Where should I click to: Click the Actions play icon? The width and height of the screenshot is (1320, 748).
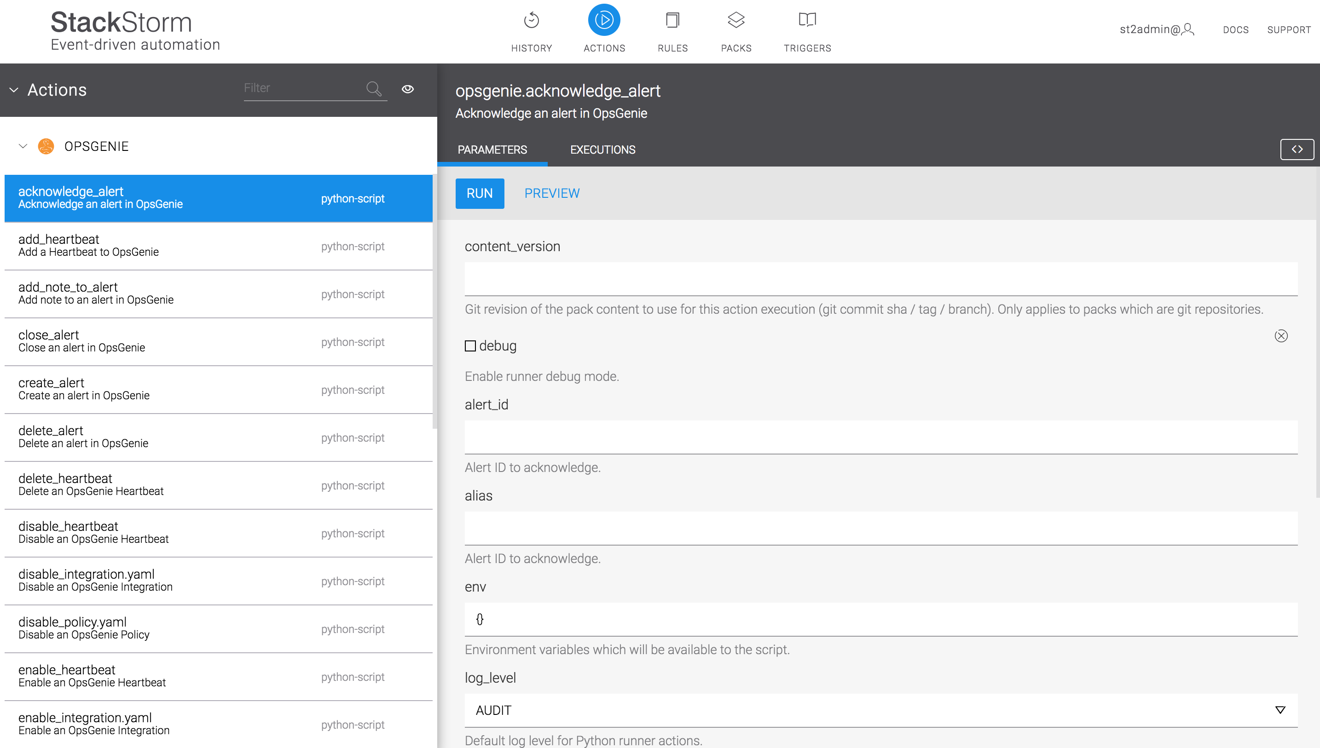tap(604, 21)
